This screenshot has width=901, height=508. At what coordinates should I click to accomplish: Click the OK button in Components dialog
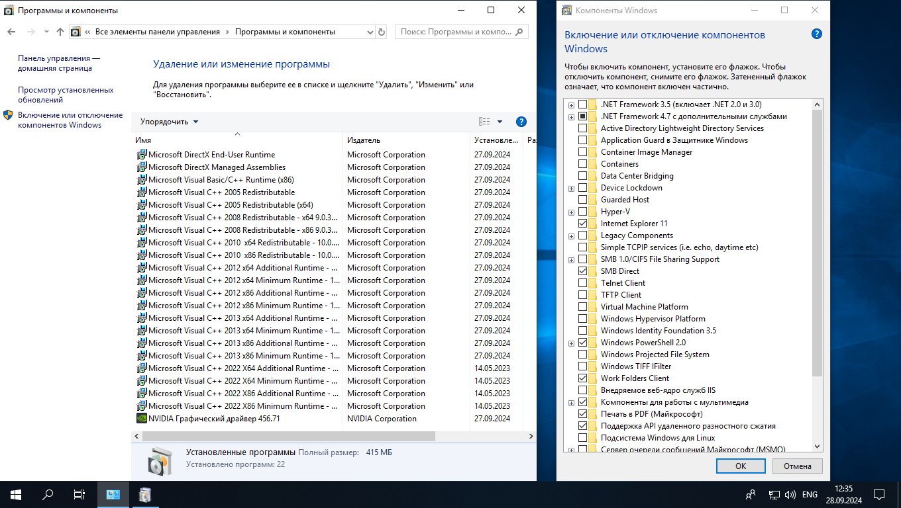[740, 466]
